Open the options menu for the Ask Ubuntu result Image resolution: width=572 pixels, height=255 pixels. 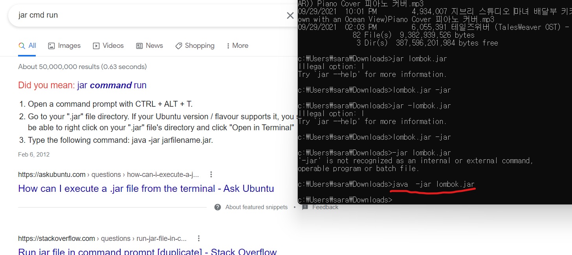coord(211,175)
